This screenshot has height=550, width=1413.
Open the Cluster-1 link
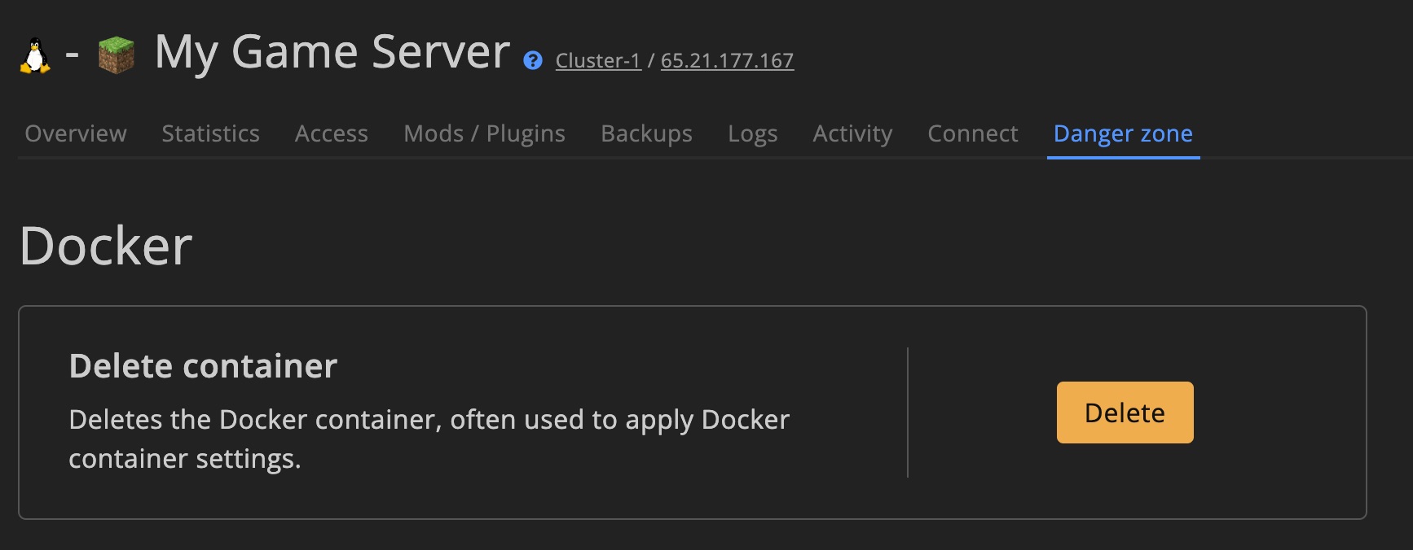[597, 60]
